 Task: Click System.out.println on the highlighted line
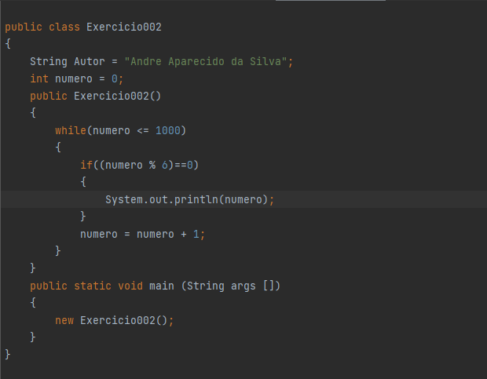click(162, 199)
